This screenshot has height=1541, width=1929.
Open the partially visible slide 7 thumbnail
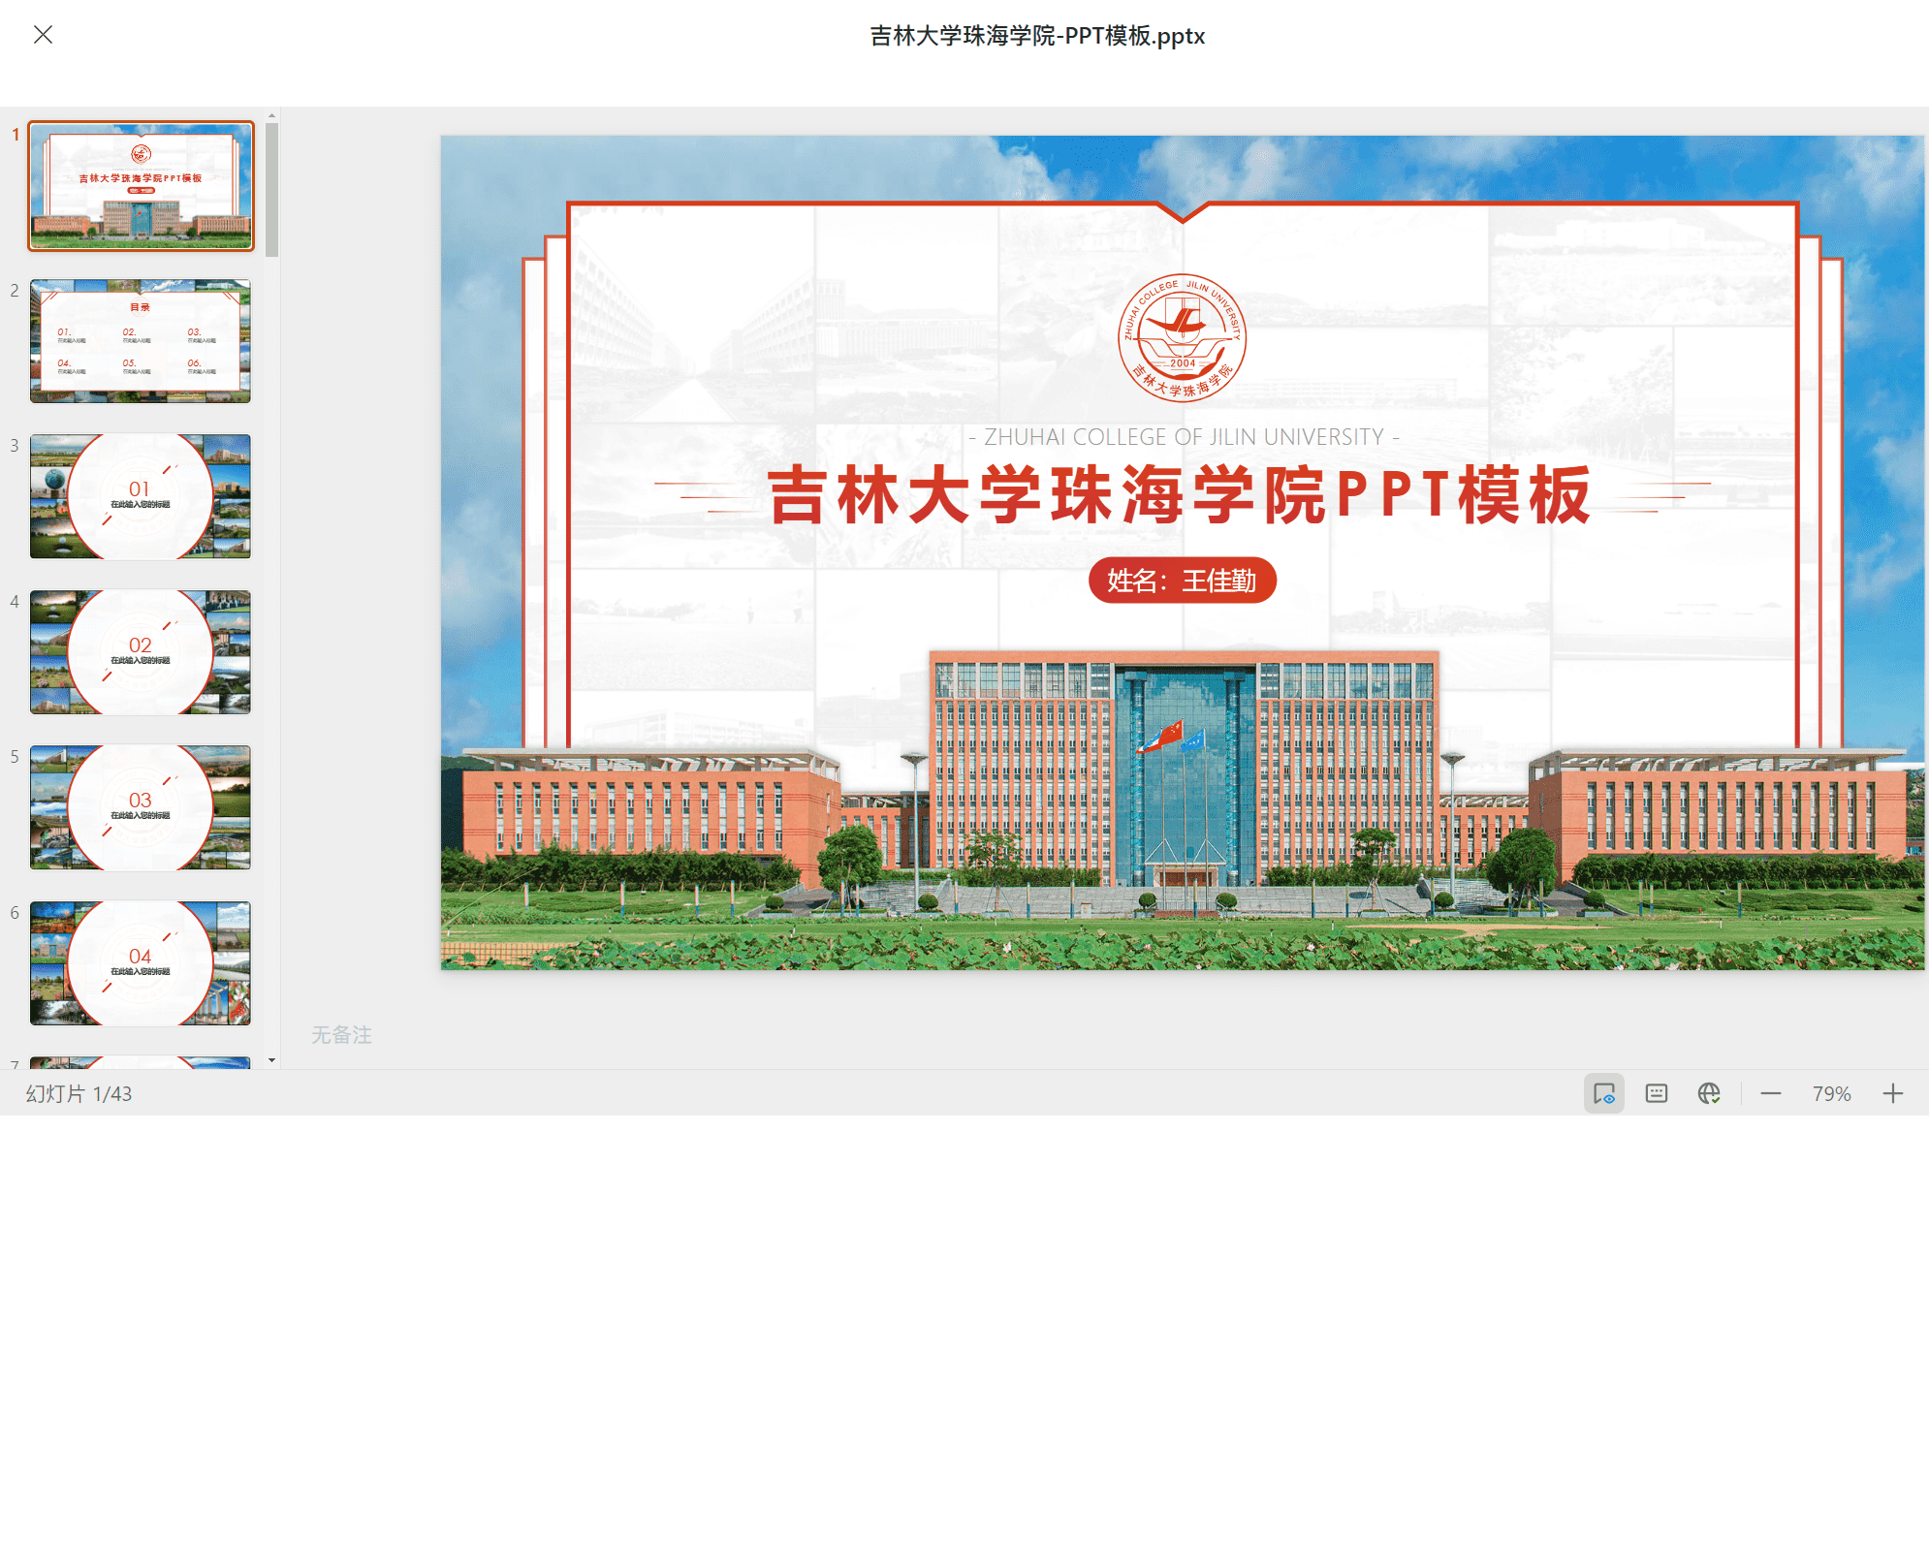click(x=141, y=1062)
